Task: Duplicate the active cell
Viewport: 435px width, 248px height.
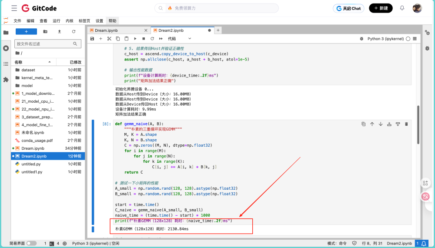Action: click(363, 124)
